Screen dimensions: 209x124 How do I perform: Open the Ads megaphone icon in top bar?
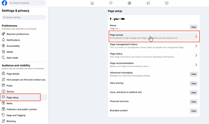coord(148,3)
